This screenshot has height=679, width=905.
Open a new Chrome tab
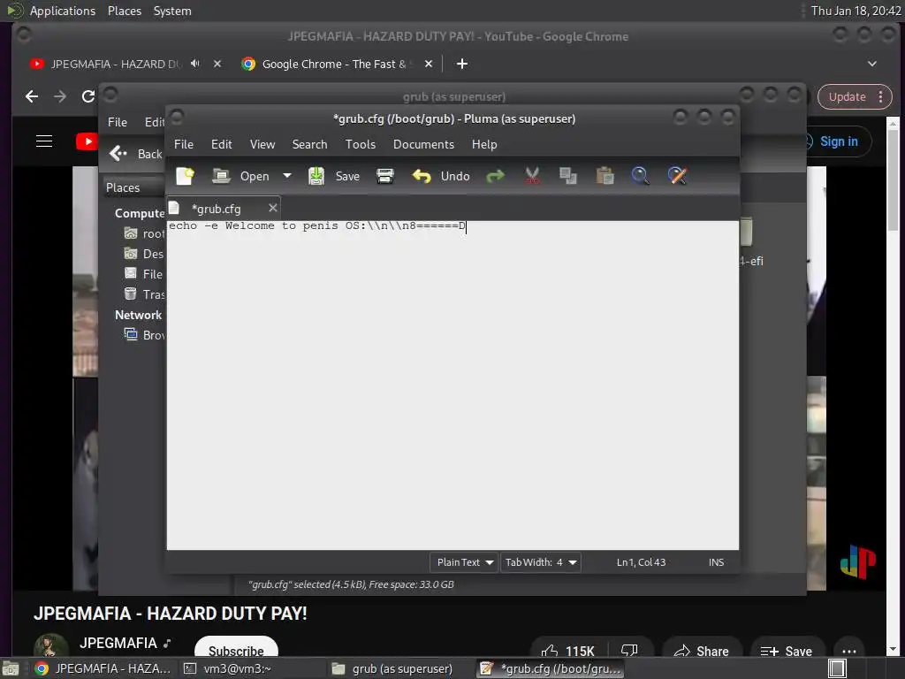[461, 64]
